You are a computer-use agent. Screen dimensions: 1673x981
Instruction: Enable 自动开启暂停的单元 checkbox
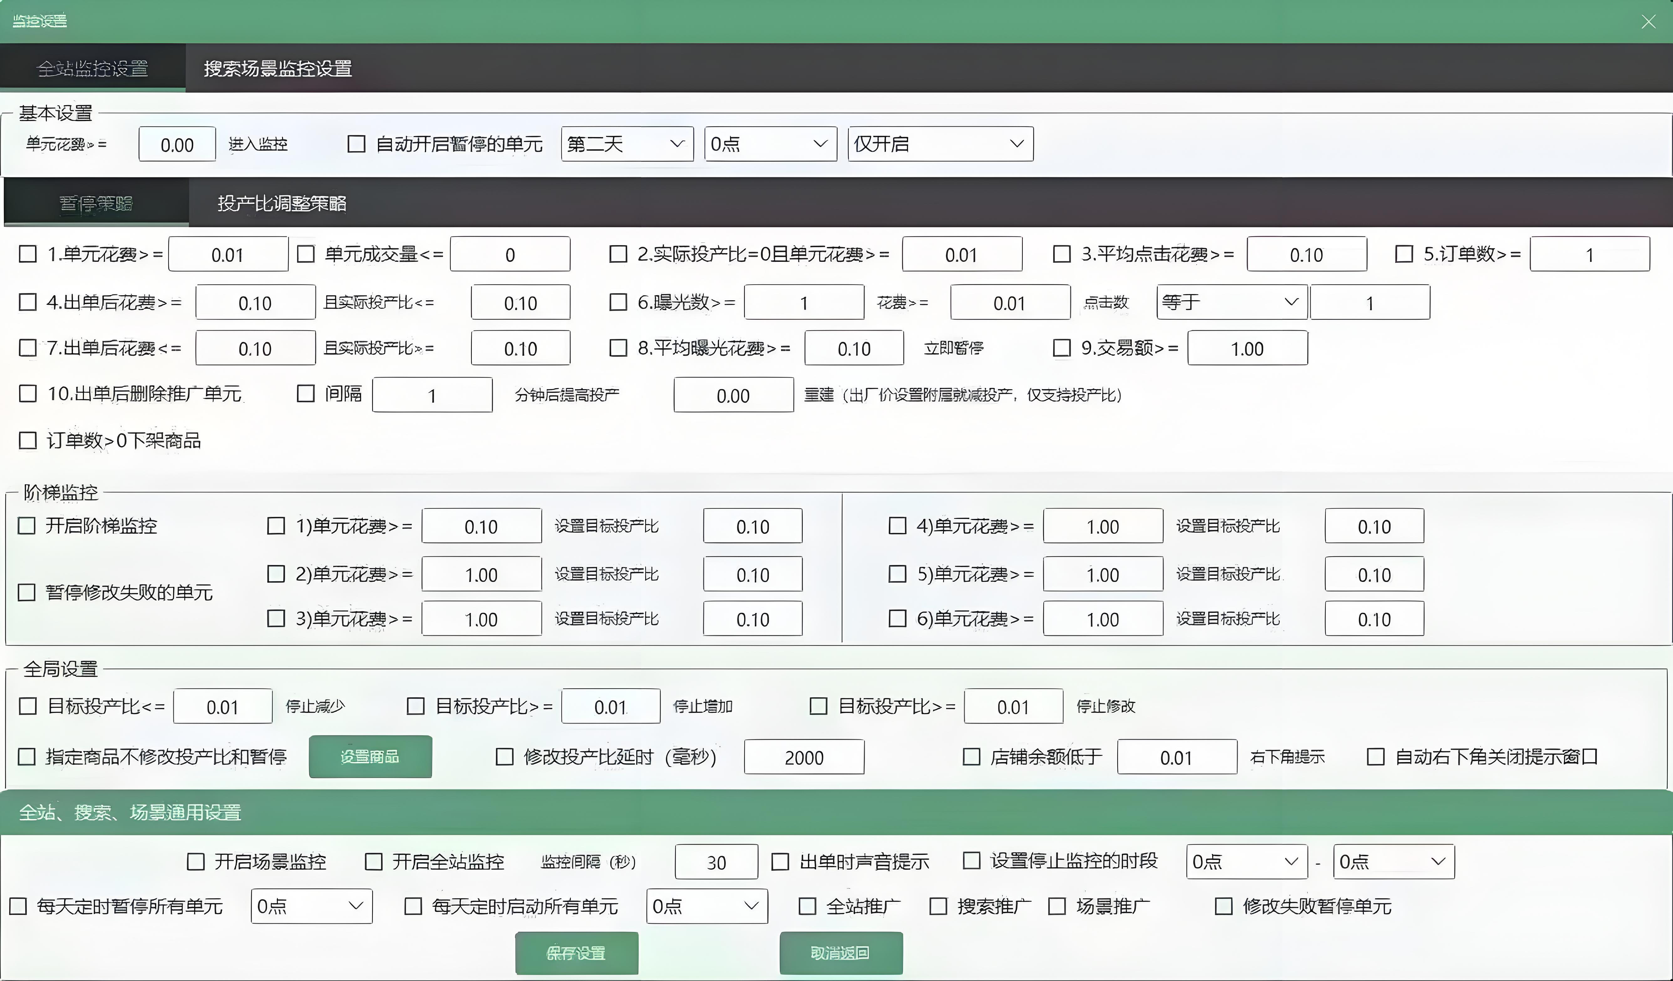(357, 144)
